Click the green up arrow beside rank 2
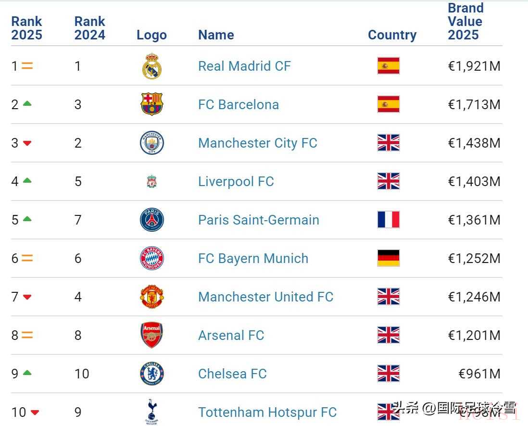 [27, 103]
